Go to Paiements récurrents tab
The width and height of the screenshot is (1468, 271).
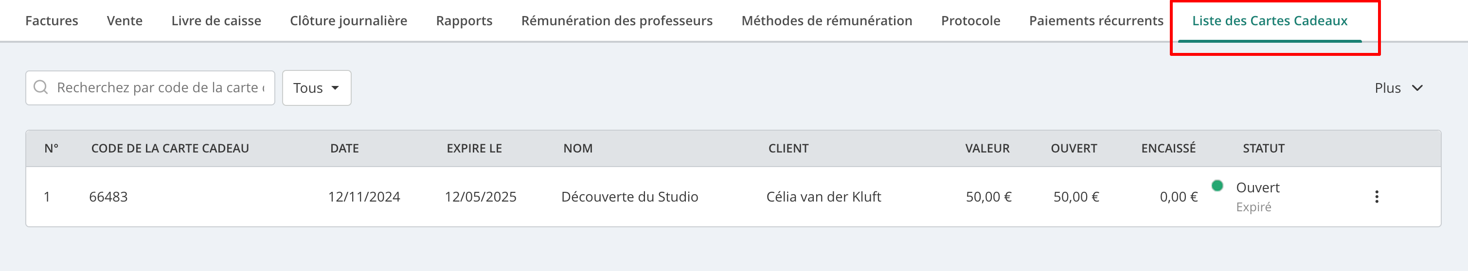[x=1096, y=20]
